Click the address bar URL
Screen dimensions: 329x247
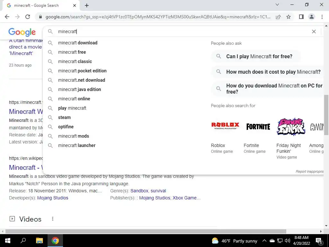tap(158, 17)
